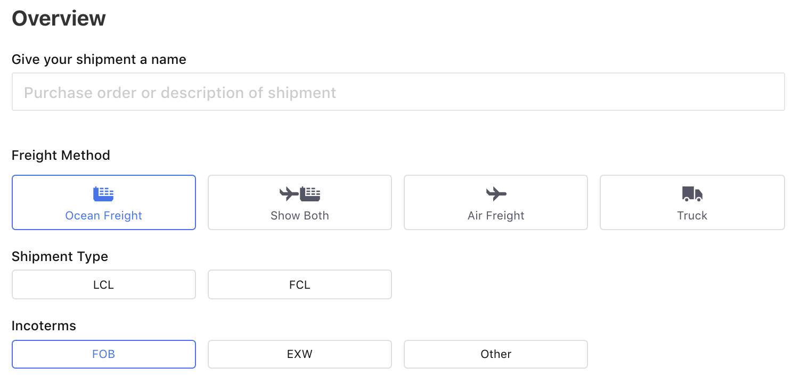Screen dimensions: 800x391
Task: Choose Other under Incoterms
Action: (x=495, y=354)
